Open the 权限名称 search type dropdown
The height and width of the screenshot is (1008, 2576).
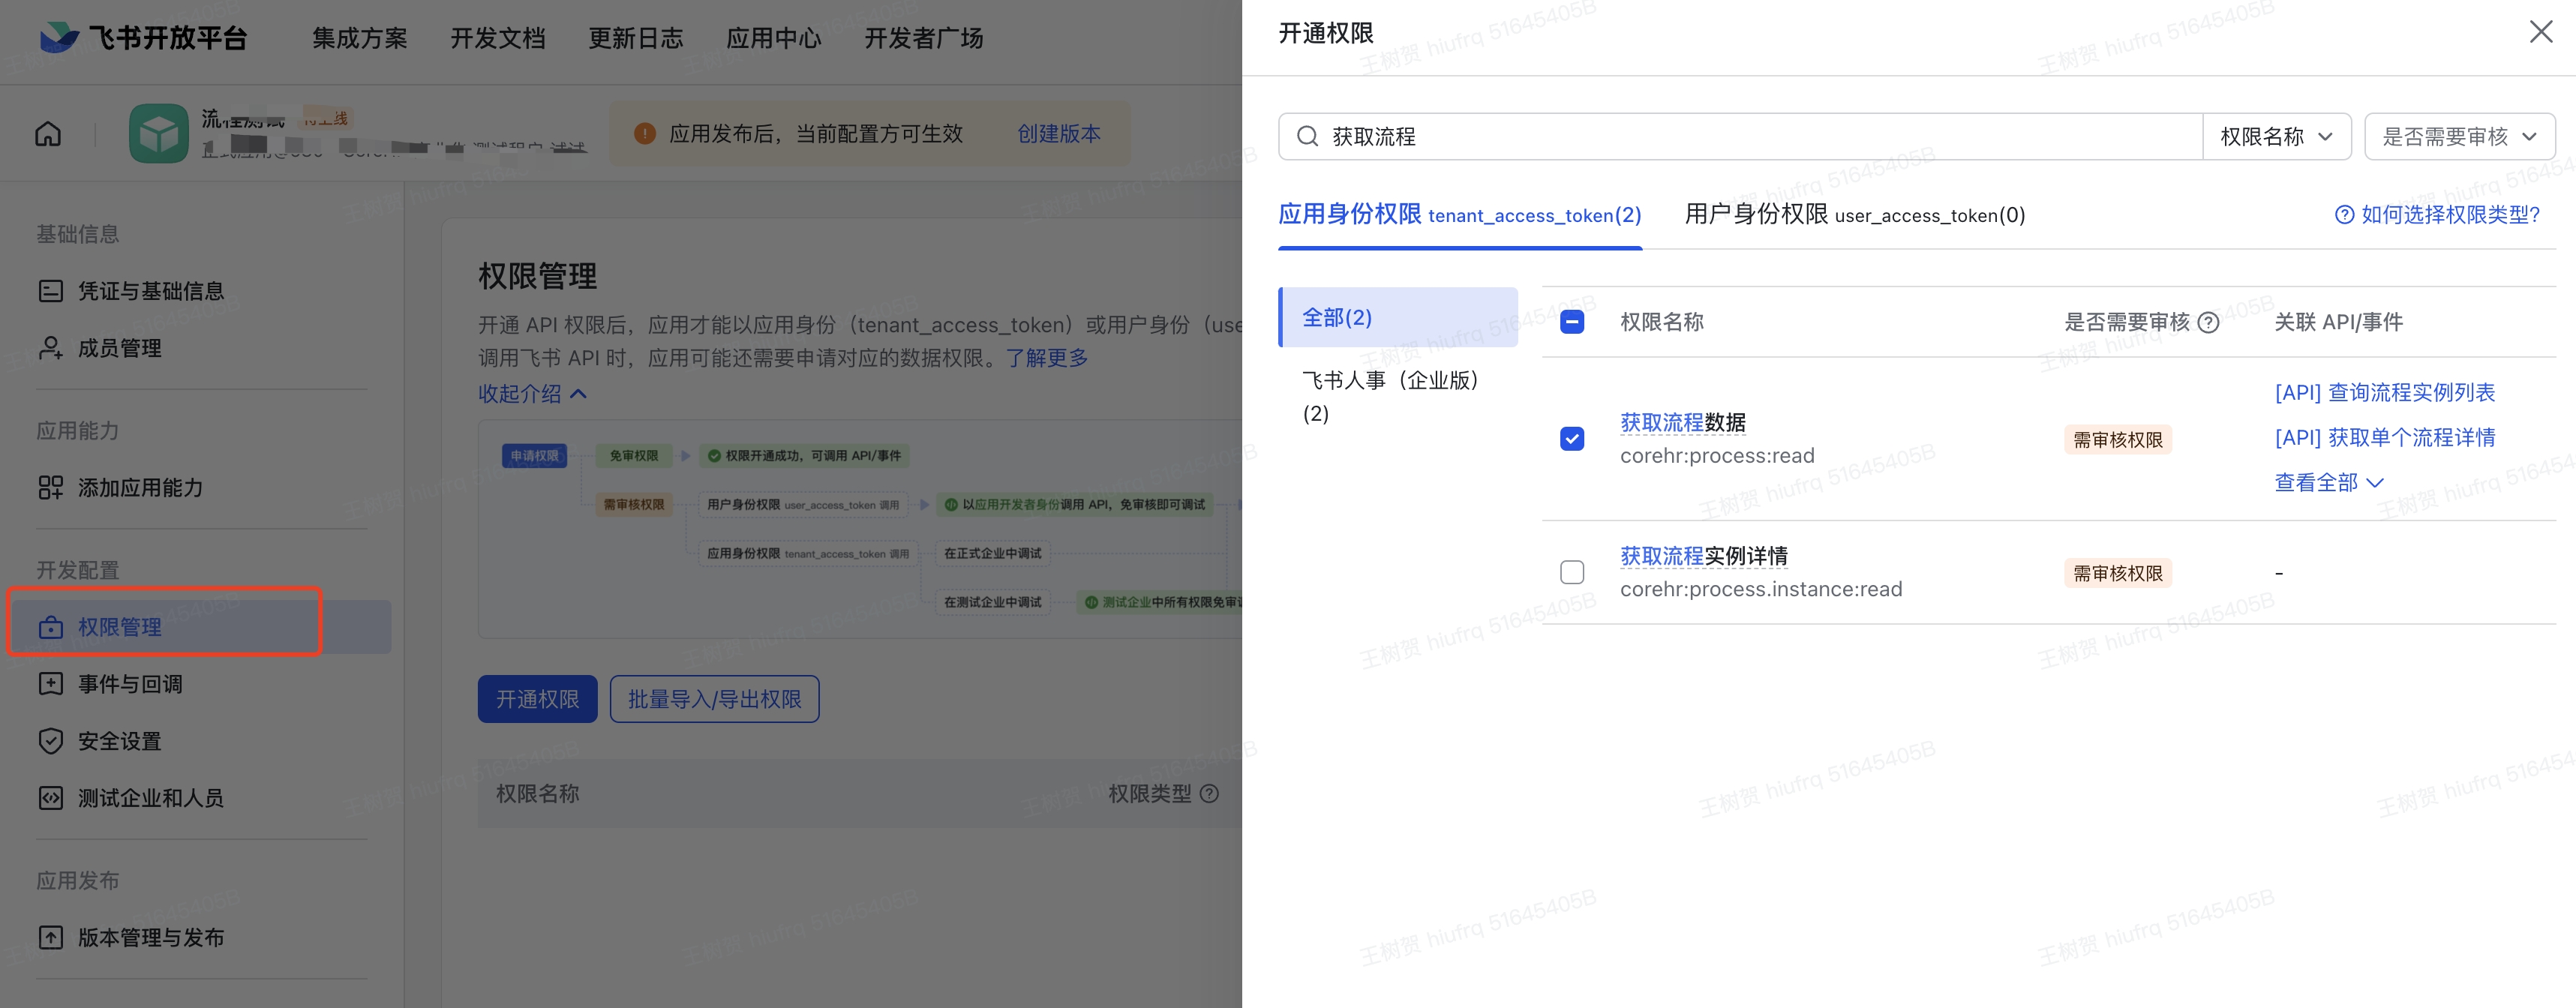(2276, 136)
